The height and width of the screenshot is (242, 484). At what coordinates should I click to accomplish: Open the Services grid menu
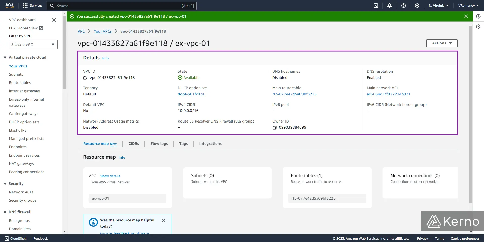point(33,6)
